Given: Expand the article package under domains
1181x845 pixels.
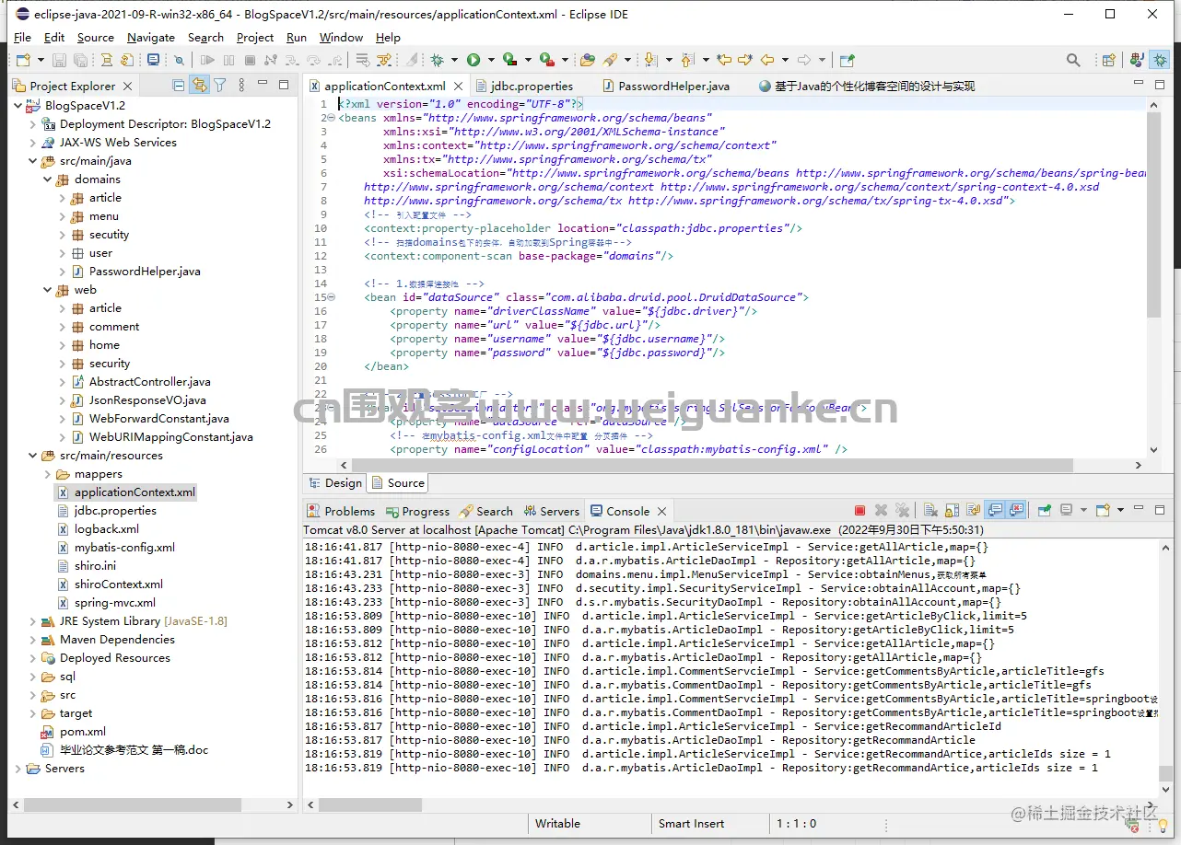Looking at the screenshot, I should (63, 198).
